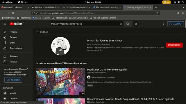Bookmark this page with star icon
Image resolution: width=186 pixels, height=104 pixels.
tap(157, 13)
